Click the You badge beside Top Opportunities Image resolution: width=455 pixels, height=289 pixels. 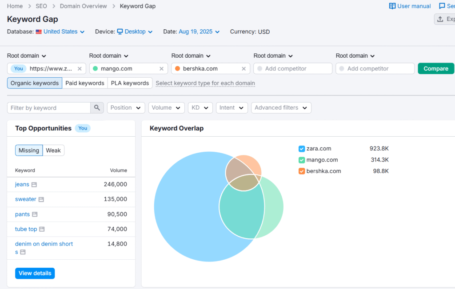(83, 128)
